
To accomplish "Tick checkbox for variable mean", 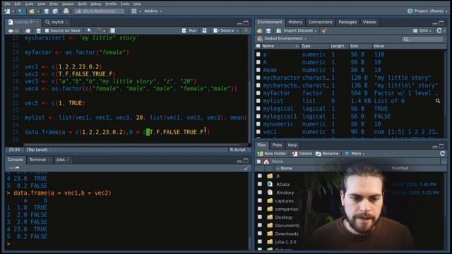I will pyautogui.click(x=258, y=70).
